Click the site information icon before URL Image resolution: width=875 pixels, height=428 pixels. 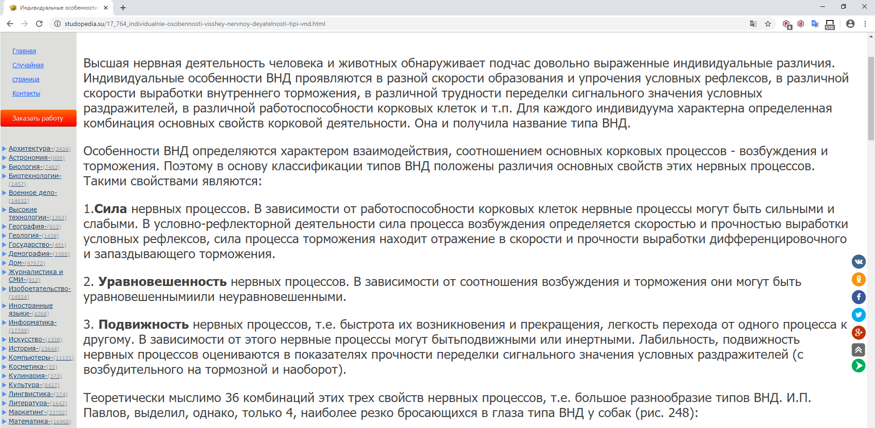pyautogui.click(x=57, y=24)
